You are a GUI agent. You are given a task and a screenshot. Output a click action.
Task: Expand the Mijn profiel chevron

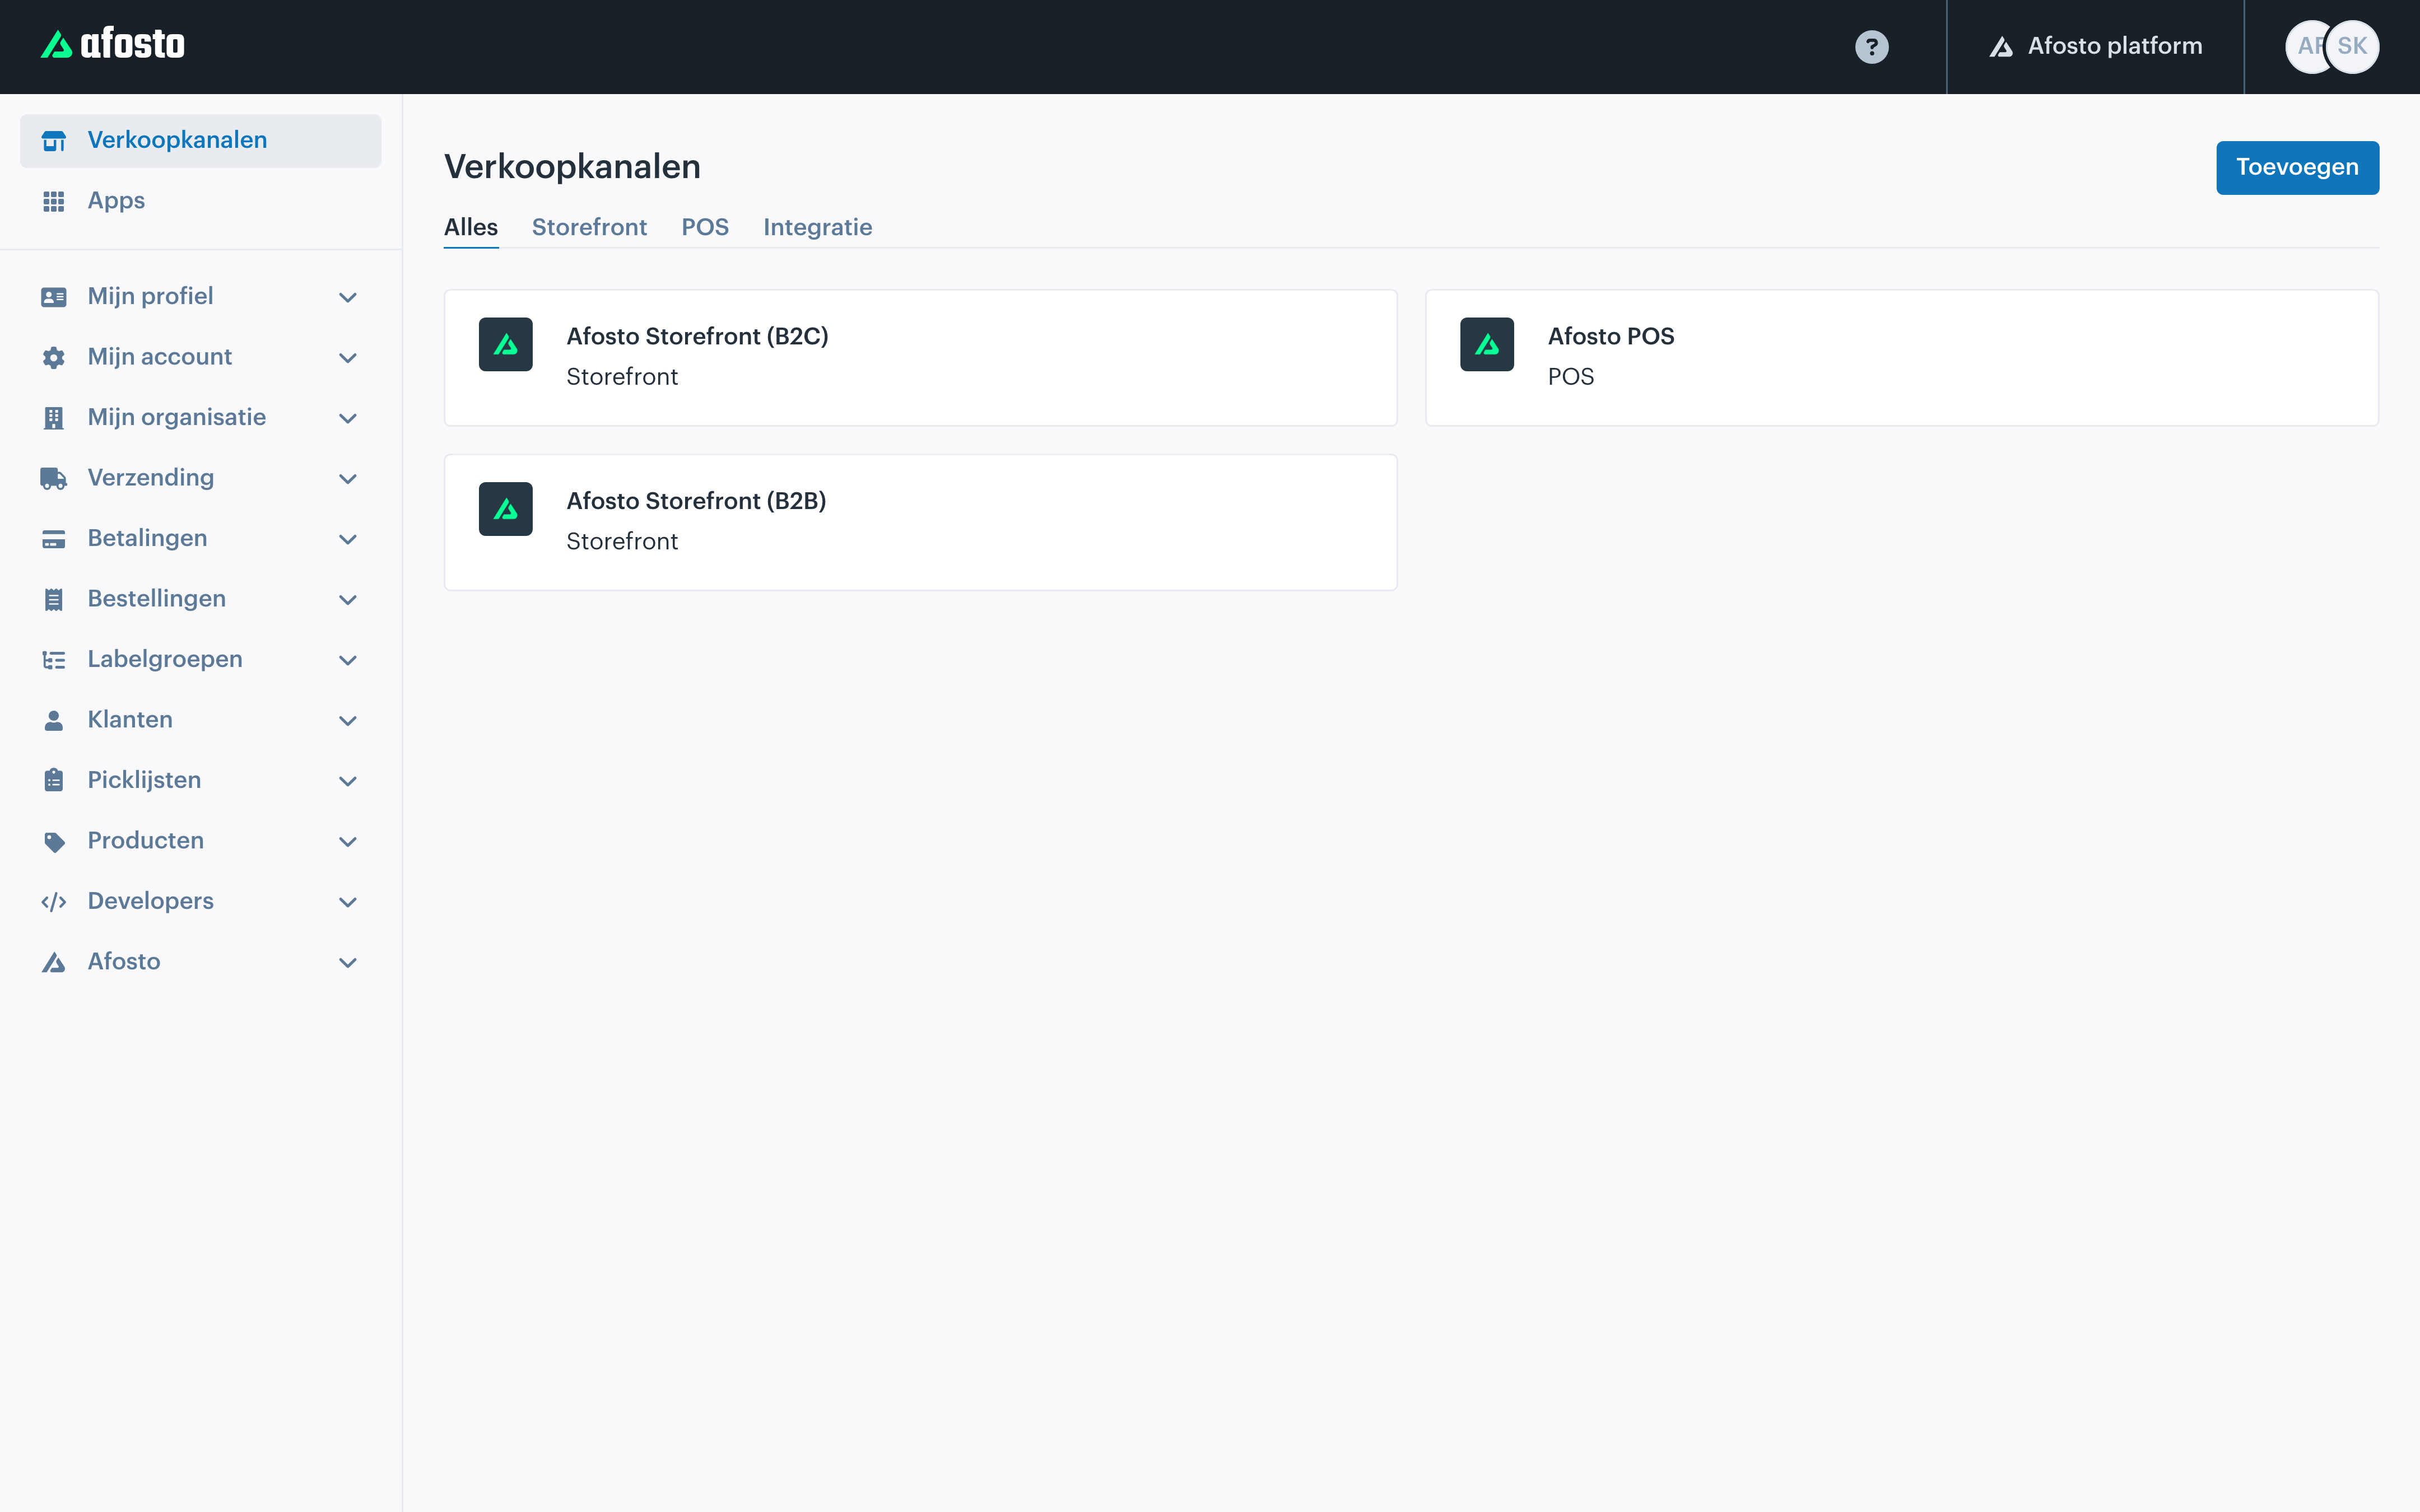(348, 297)
